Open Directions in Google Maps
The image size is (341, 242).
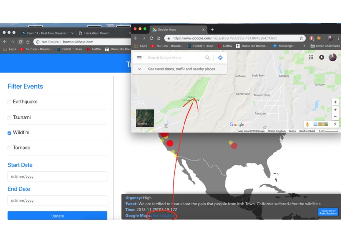[x=220, y=58]
